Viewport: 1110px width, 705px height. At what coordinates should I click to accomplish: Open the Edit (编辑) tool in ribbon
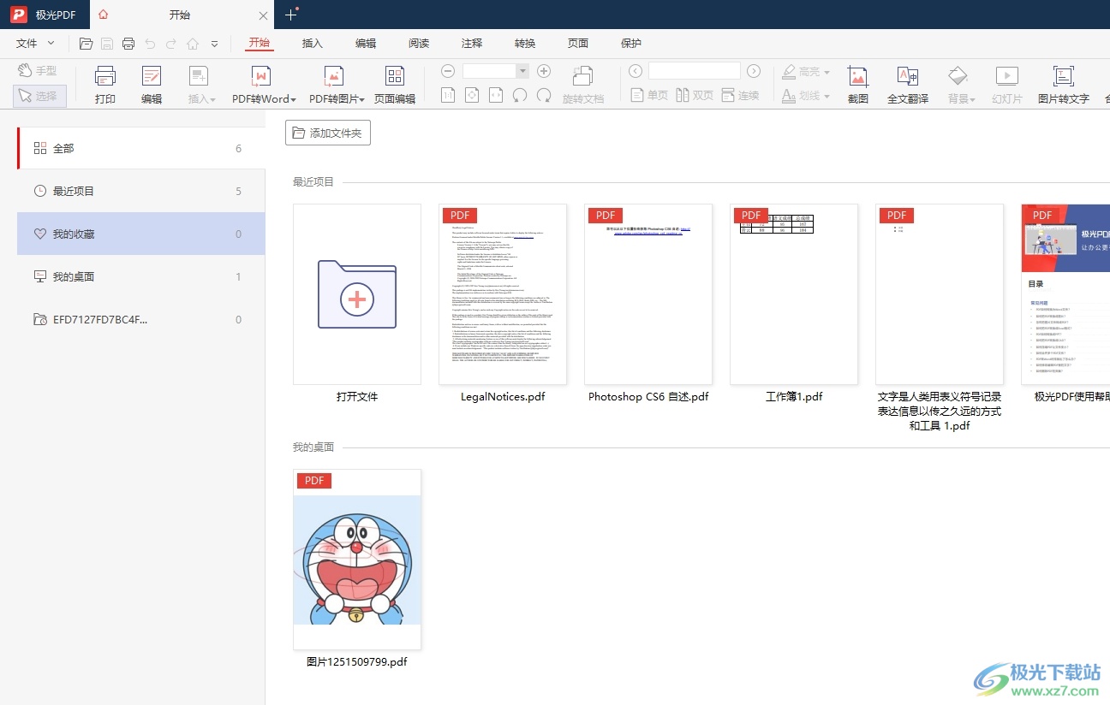(x=152, y=85)
